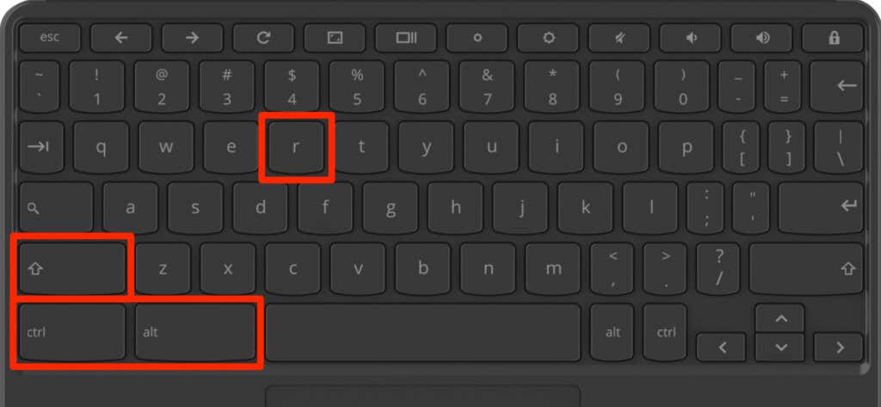Click the search magnifier key
Viewport: 881px width, 407px height.
[x=56, y=207]
